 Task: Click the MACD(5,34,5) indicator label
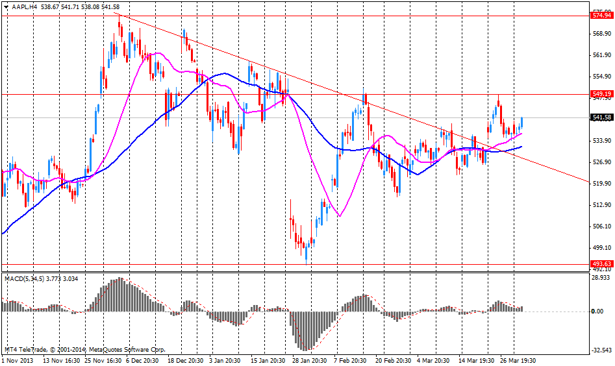pos(24,279)
